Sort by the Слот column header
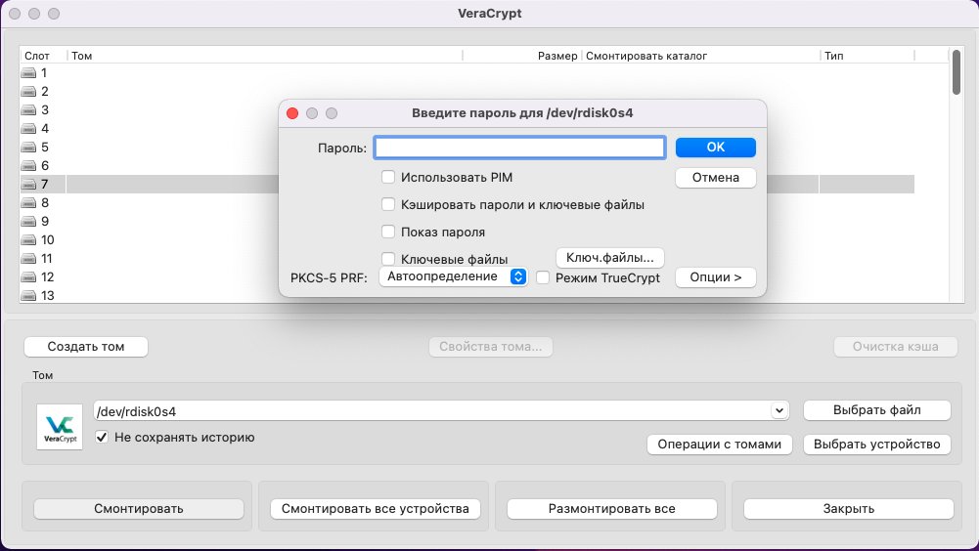The image size is (979, 551). click(x=37, y=56)
